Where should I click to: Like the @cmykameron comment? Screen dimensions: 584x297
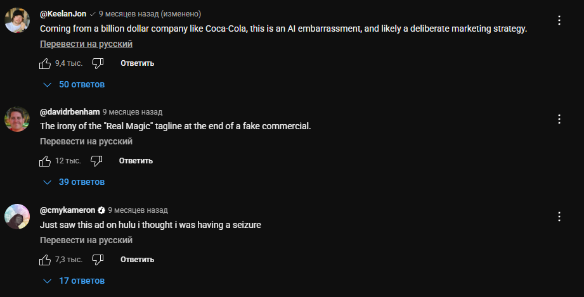click(45, 260)
